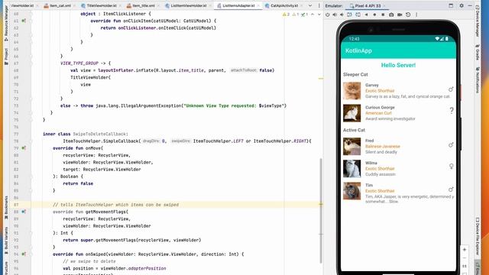Tap the KotlinApp title in the app bar
Viewport: 489px width, 275px height.
pyautogui.click(x=358, y=50)
